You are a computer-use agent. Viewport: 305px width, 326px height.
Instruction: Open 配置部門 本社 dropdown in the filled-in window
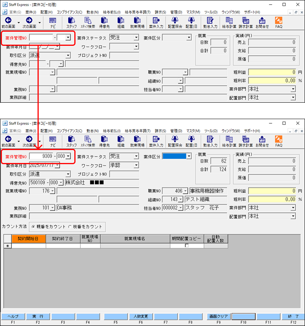tap(293, 216)
